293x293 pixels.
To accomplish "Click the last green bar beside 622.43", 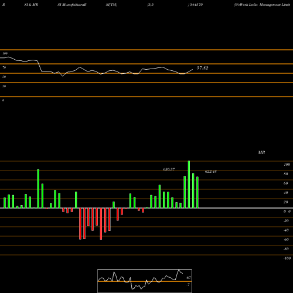I will (x=197, y=192).
